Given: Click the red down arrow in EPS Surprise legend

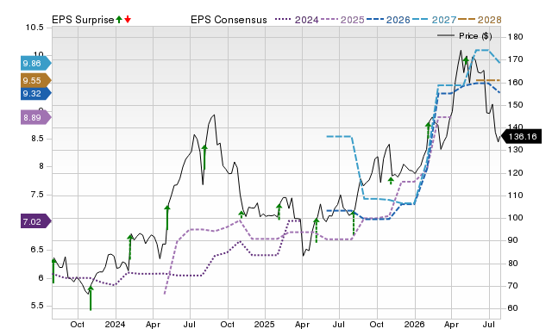Looking at the screenshot, I should coord(128,20).
